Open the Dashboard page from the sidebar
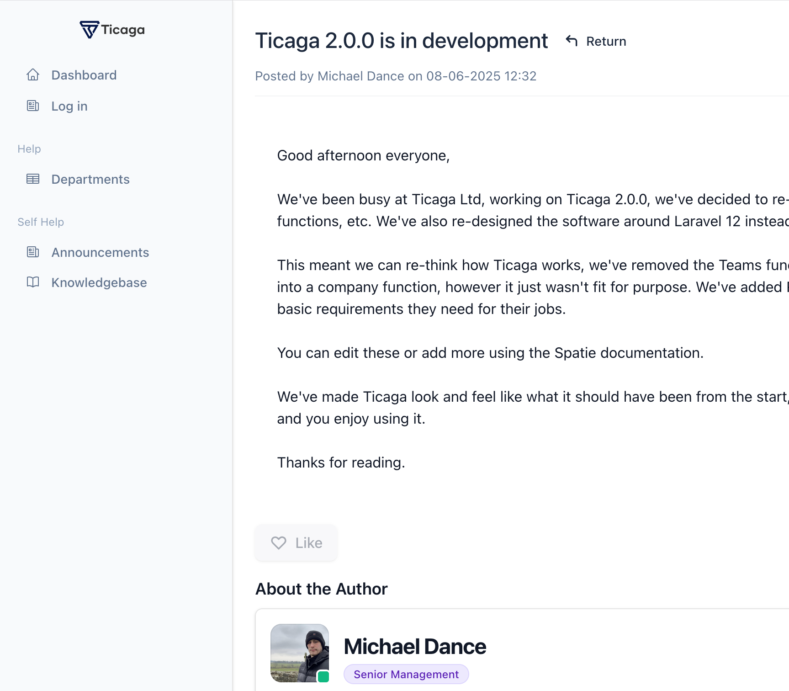 pyautogui.click(x=84, y=75)
